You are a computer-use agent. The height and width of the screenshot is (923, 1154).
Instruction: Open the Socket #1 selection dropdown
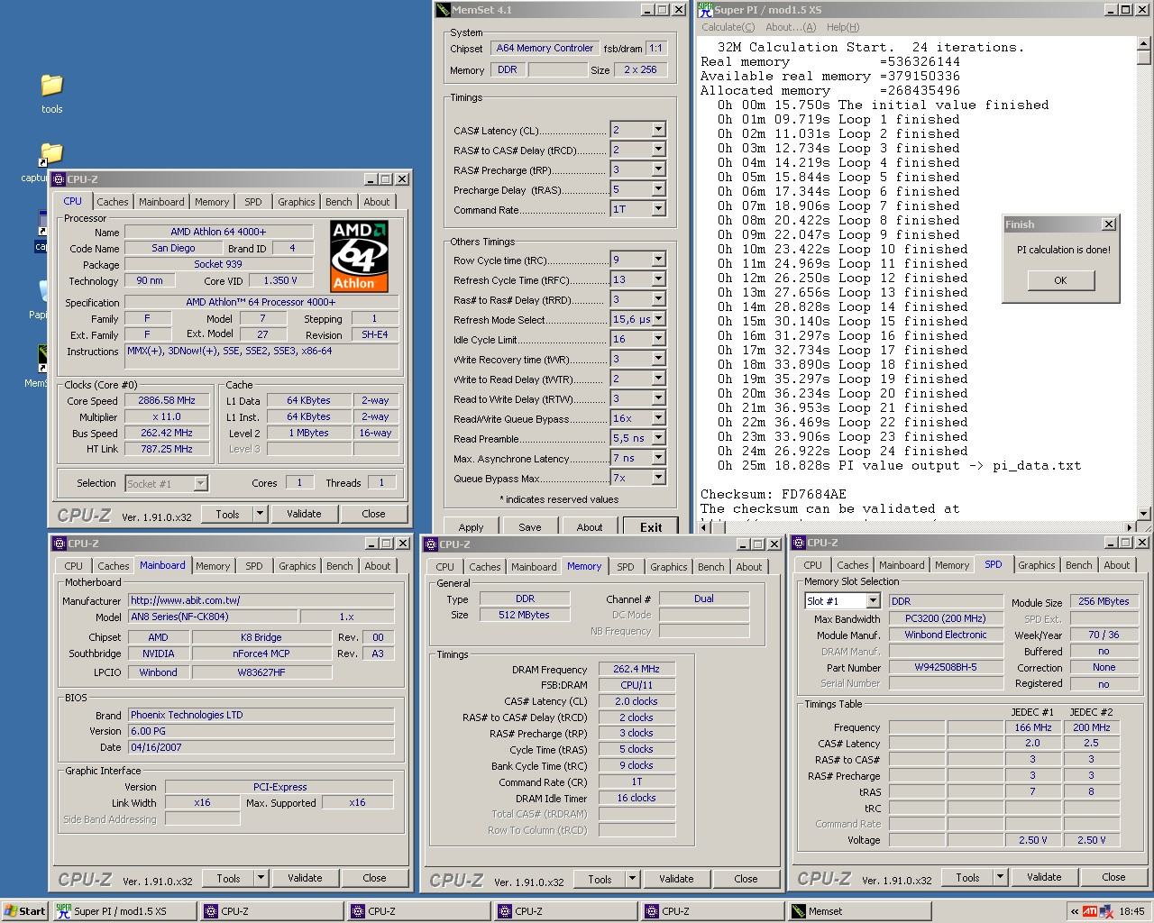click(200, 484)
